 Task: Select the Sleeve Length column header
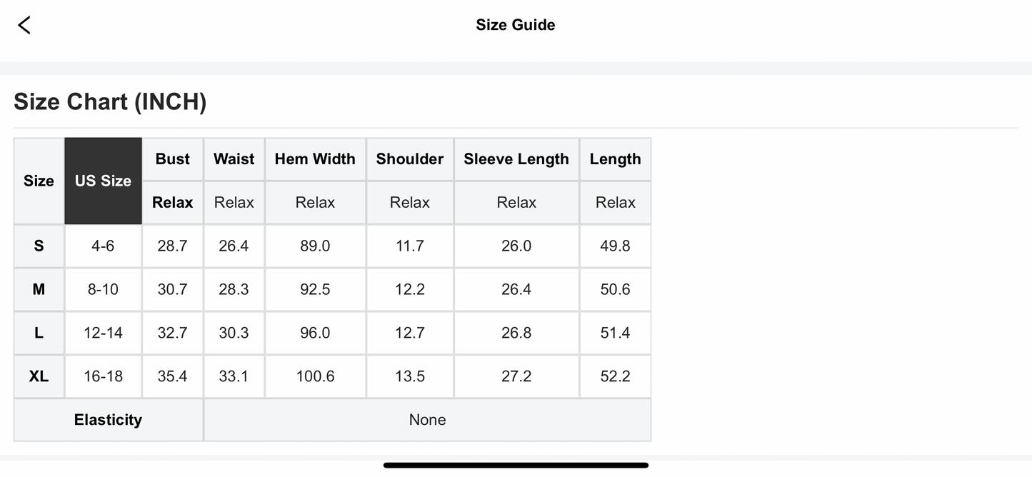(x=516, y=159)
